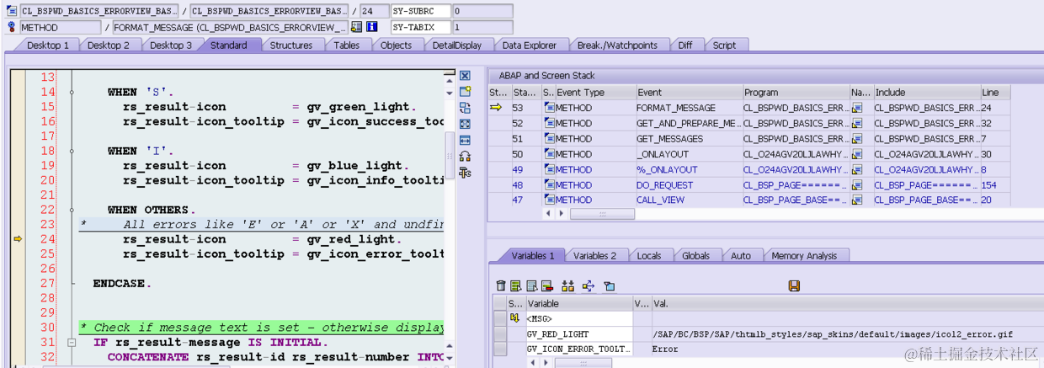Open Diff tab
Image resolution: width=1044 pixels, height=368 pixels.
point(685,45)
